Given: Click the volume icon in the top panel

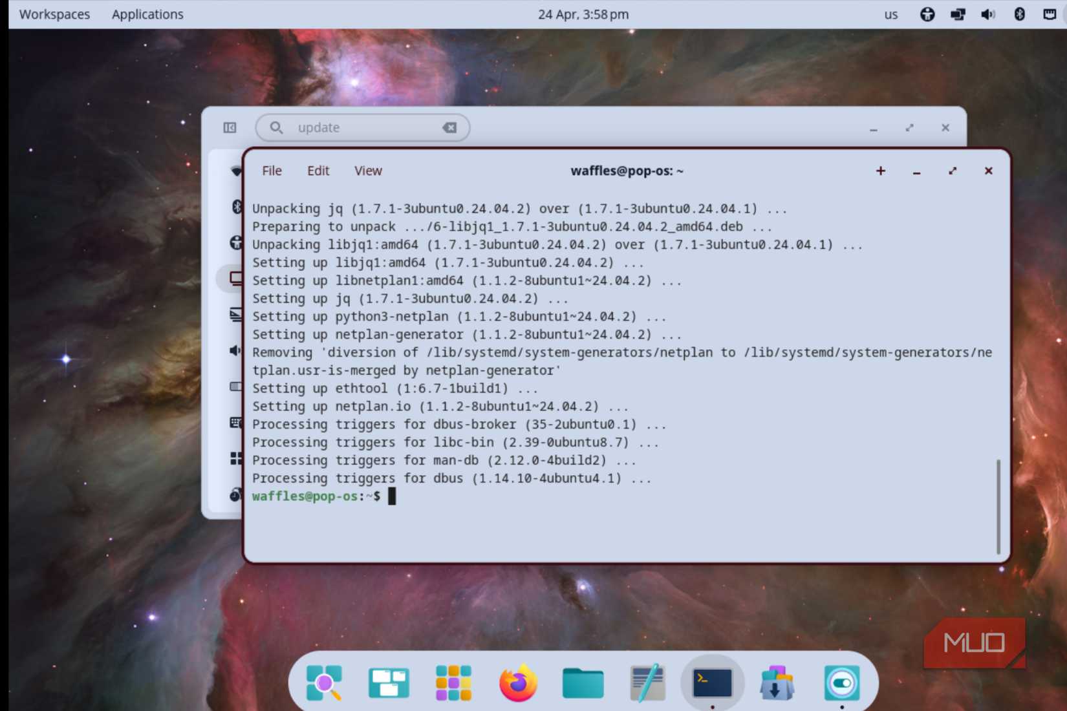Looking at the screenshot, I should [987, 14].
